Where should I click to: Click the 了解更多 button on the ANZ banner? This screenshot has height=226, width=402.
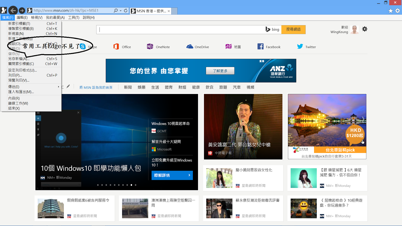(220, 71)
